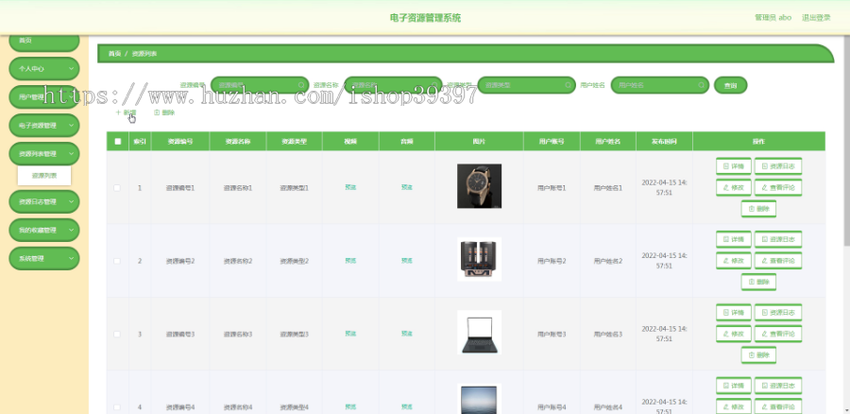
Task: Open 首页 in the left sidebar
Action: click(43, 42)
